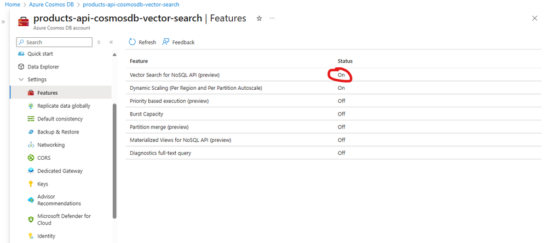
Task: Click the Dedicated Gateway icon
Action: tap(31, 171)
